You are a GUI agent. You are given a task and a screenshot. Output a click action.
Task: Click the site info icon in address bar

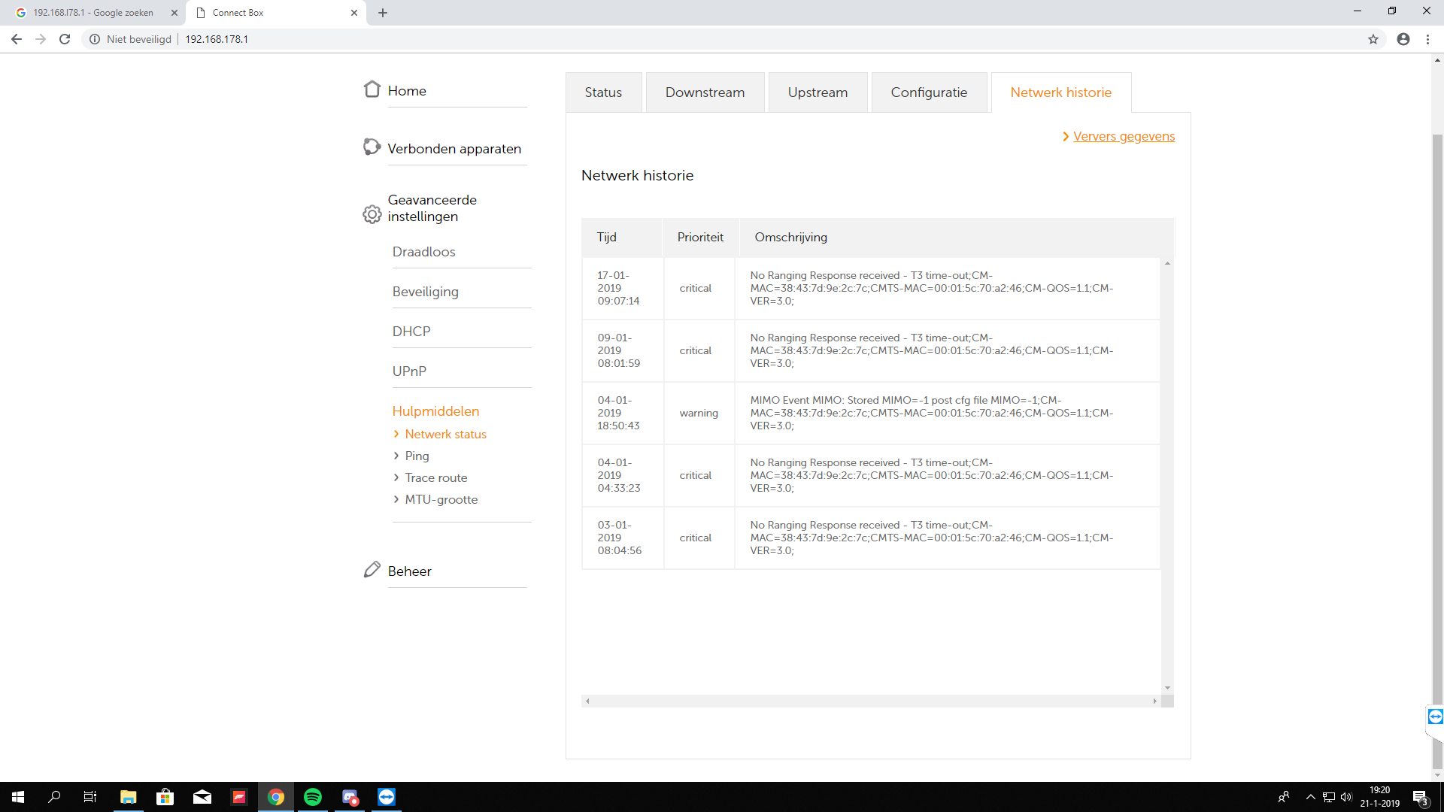pyautogui.click(x=95, y=39)
